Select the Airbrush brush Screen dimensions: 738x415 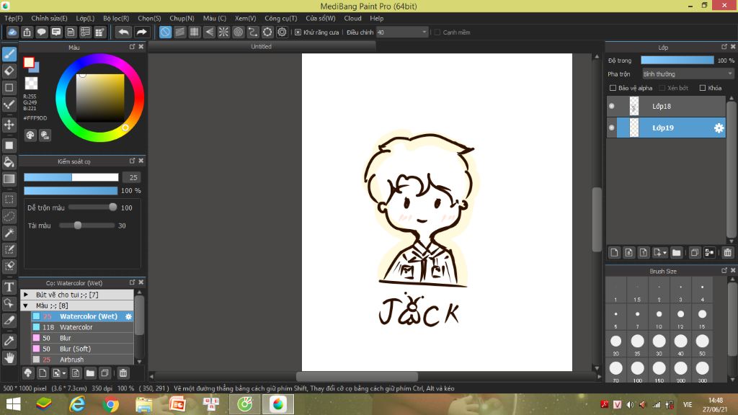point(82,360)
